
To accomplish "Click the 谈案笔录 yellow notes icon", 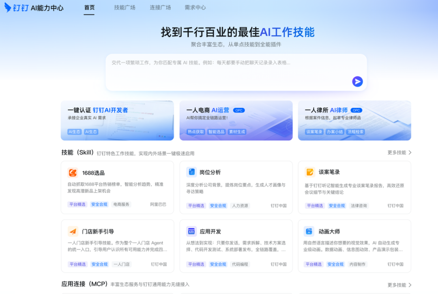I will click(309, 172).
